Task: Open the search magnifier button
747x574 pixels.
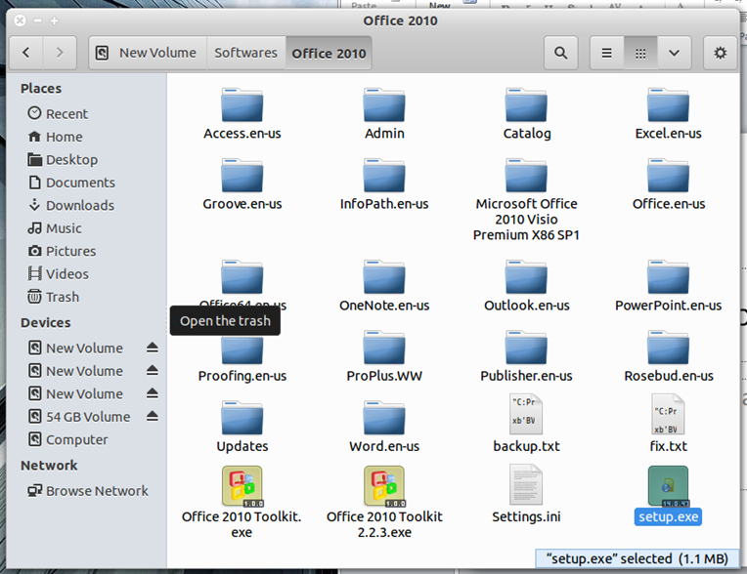Action: pyautogui.click(x=560, y=53)
